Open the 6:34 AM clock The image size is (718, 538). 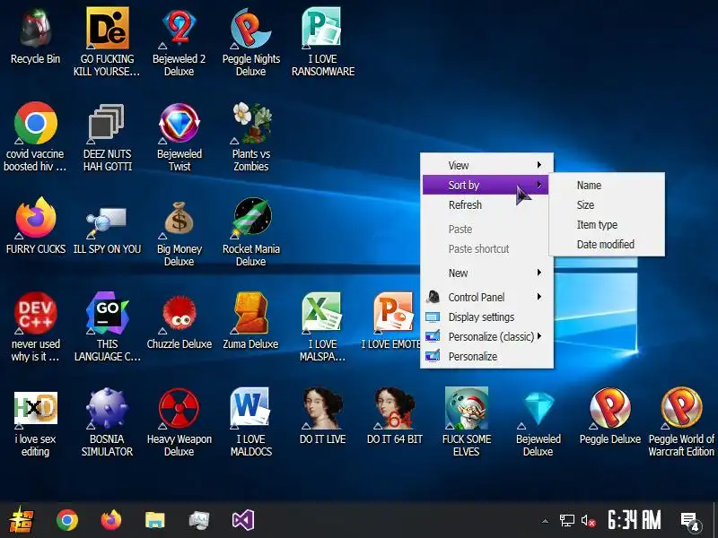(x=635, y=520)
